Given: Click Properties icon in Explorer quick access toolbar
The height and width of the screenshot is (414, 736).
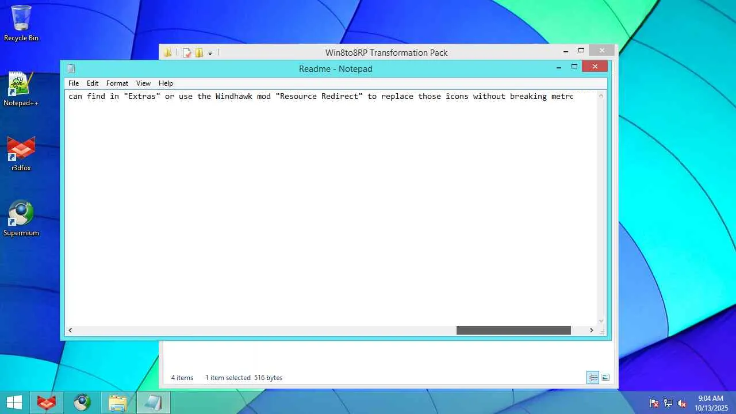Looking at the screenshot, I should coord(186,53).
